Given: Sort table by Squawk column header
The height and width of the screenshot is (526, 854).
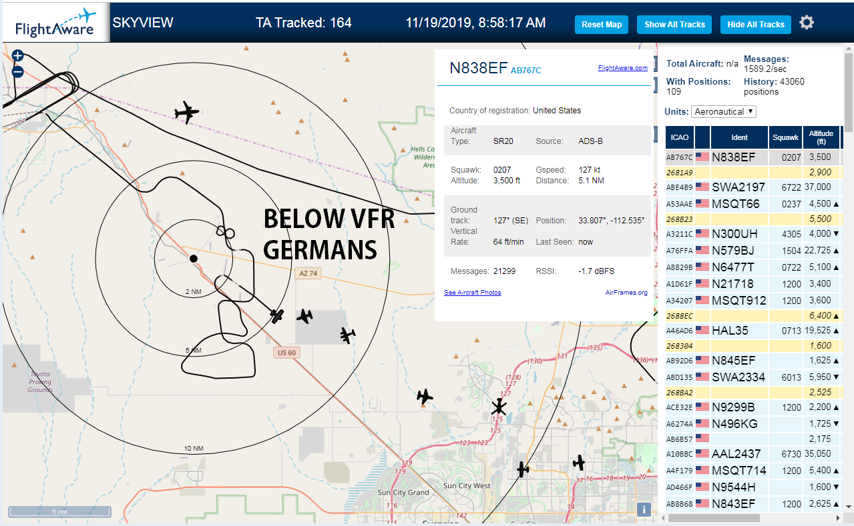Looking at the screenshot, I should click(785, 137).
